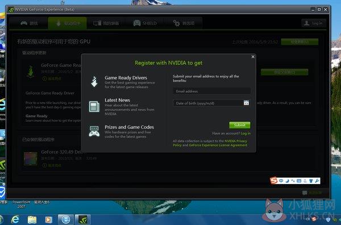The height and width of the screenshot is (225, 341).
Task: Click the Game Ready Drivers heading text
Action: point(126,77)
